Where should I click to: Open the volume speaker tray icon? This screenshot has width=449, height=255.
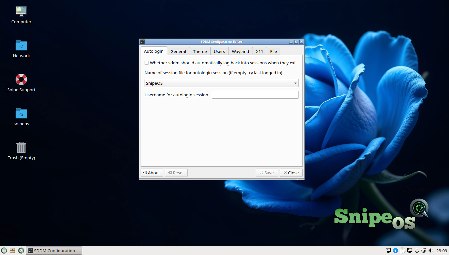(431, 250)
